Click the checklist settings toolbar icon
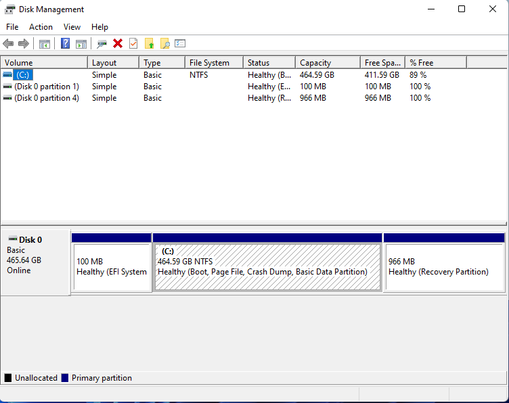The image size is (509, 403). 180,43
